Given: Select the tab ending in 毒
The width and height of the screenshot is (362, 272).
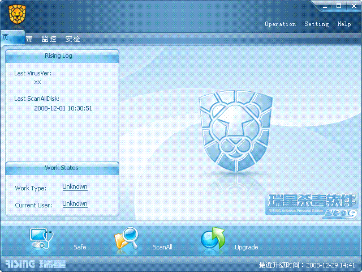Looking at the screenshot, I should [29, 39].
